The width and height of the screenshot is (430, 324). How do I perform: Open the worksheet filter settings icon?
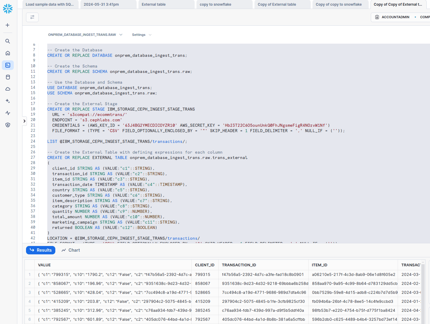coord(32,17)
